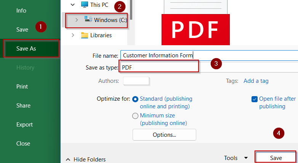Go to the Print backstage tab
Viewport: 298px width, 163px height.
click(22, 86)
